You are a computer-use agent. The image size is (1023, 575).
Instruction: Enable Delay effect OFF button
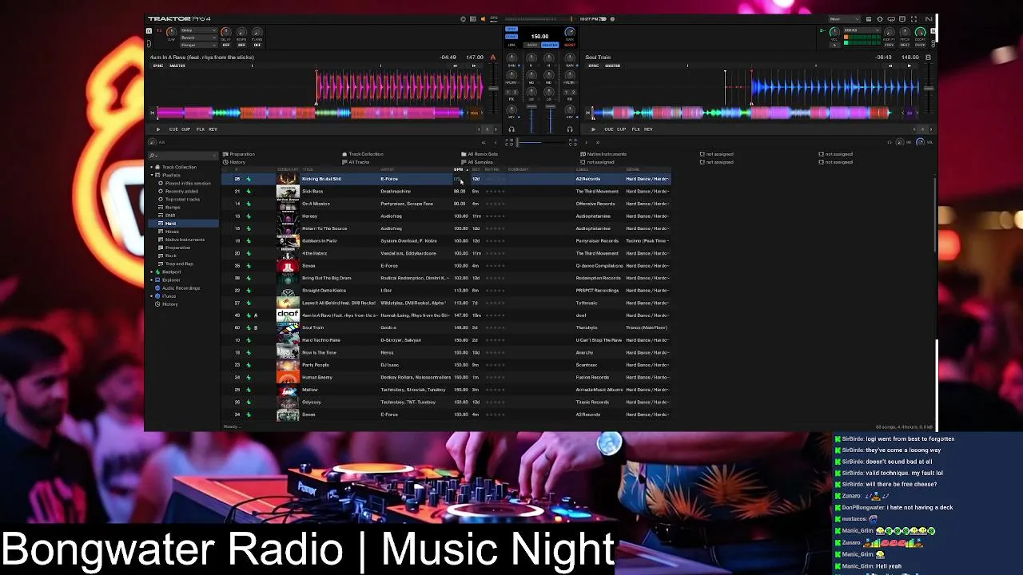point(225,45)
